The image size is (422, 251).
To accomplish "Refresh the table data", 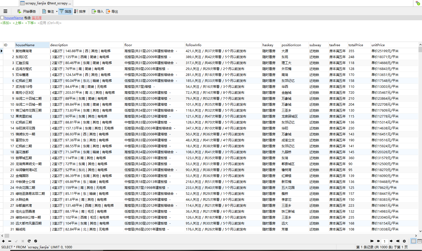I will (29, 241).
